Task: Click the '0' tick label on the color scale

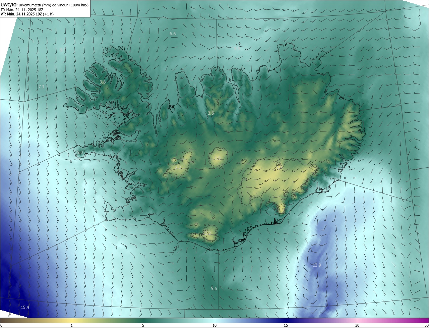Action: [x=1, y=325]
